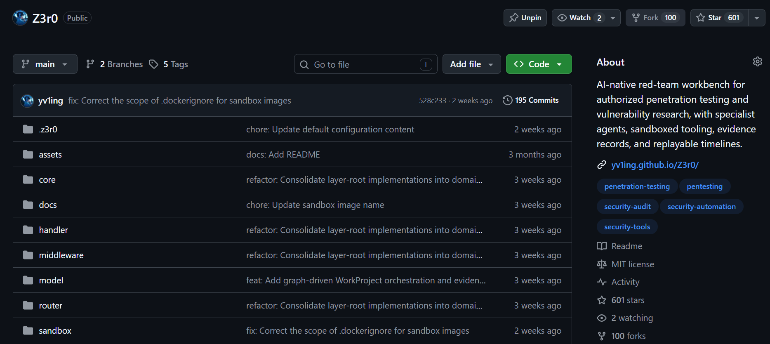Click the yv1ing commit author avatar
This screenshot has width=770, height=344.
(x=27, y=101)
